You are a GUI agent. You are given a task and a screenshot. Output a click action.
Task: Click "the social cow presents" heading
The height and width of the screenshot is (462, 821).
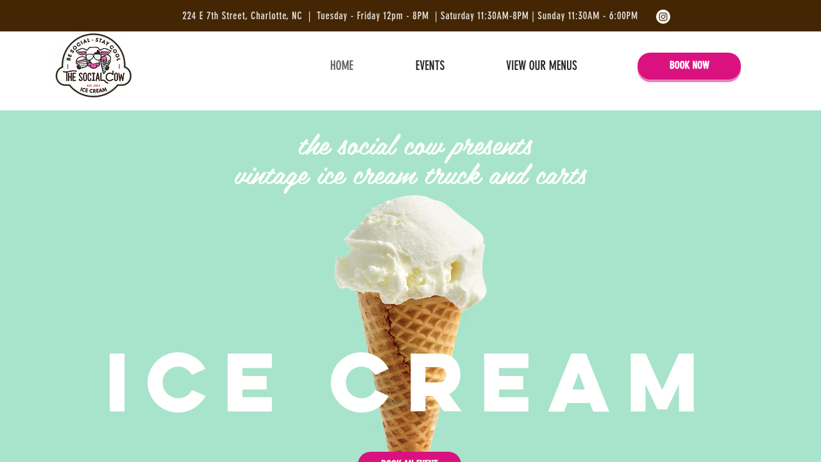click(415, 146)
